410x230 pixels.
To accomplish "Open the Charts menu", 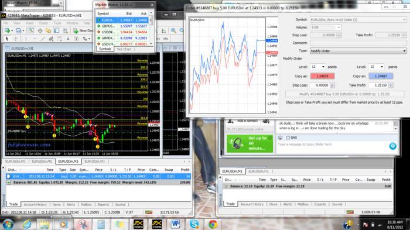I will 43,23.
